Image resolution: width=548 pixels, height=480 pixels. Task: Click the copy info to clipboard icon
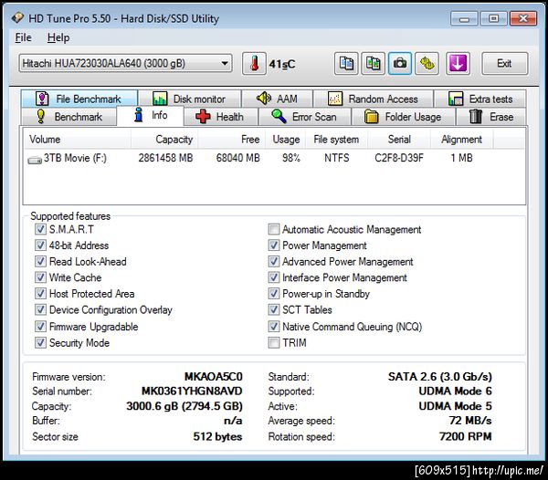point(346,64)
